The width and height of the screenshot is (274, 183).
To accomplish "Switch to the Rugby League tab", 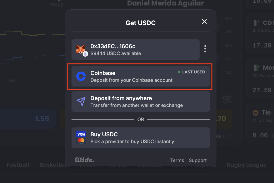I will tap(247, 165).
